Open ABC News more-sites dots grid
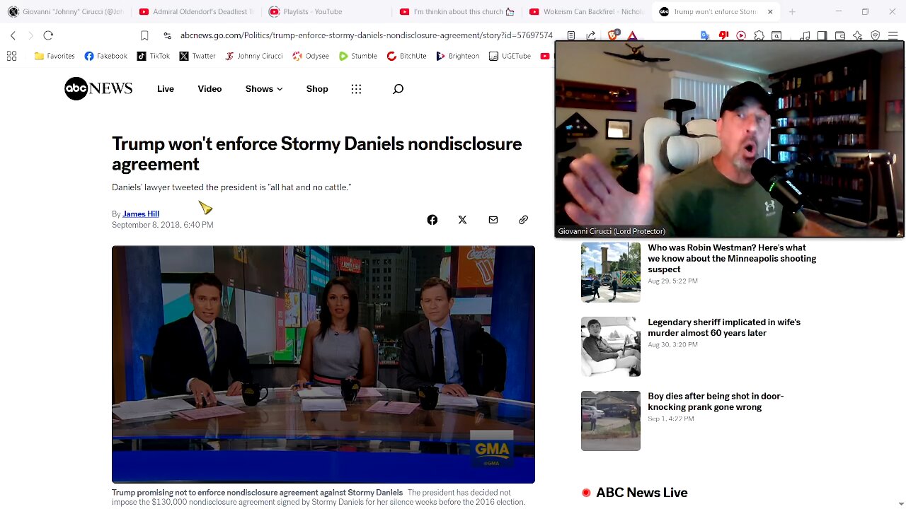Screen dimensions: 906x509 pos(356,88)
